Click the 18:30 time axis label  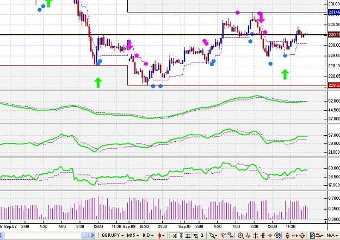(144, 226)
